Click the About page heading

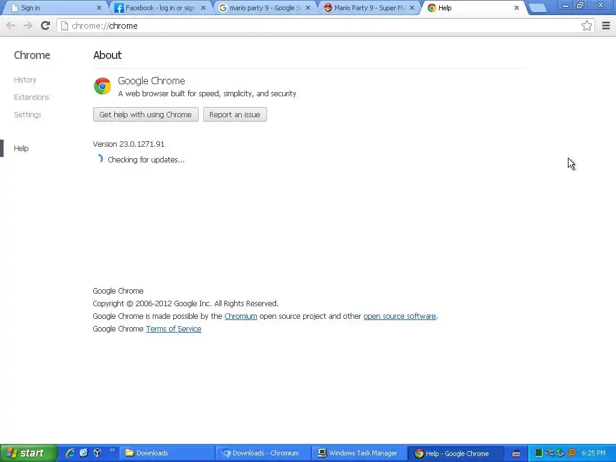pos(107,55)
